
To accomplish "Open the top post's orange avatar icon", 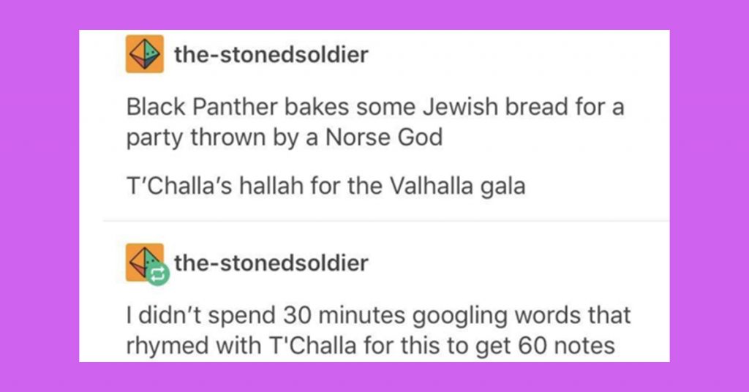I will point(145,54).
